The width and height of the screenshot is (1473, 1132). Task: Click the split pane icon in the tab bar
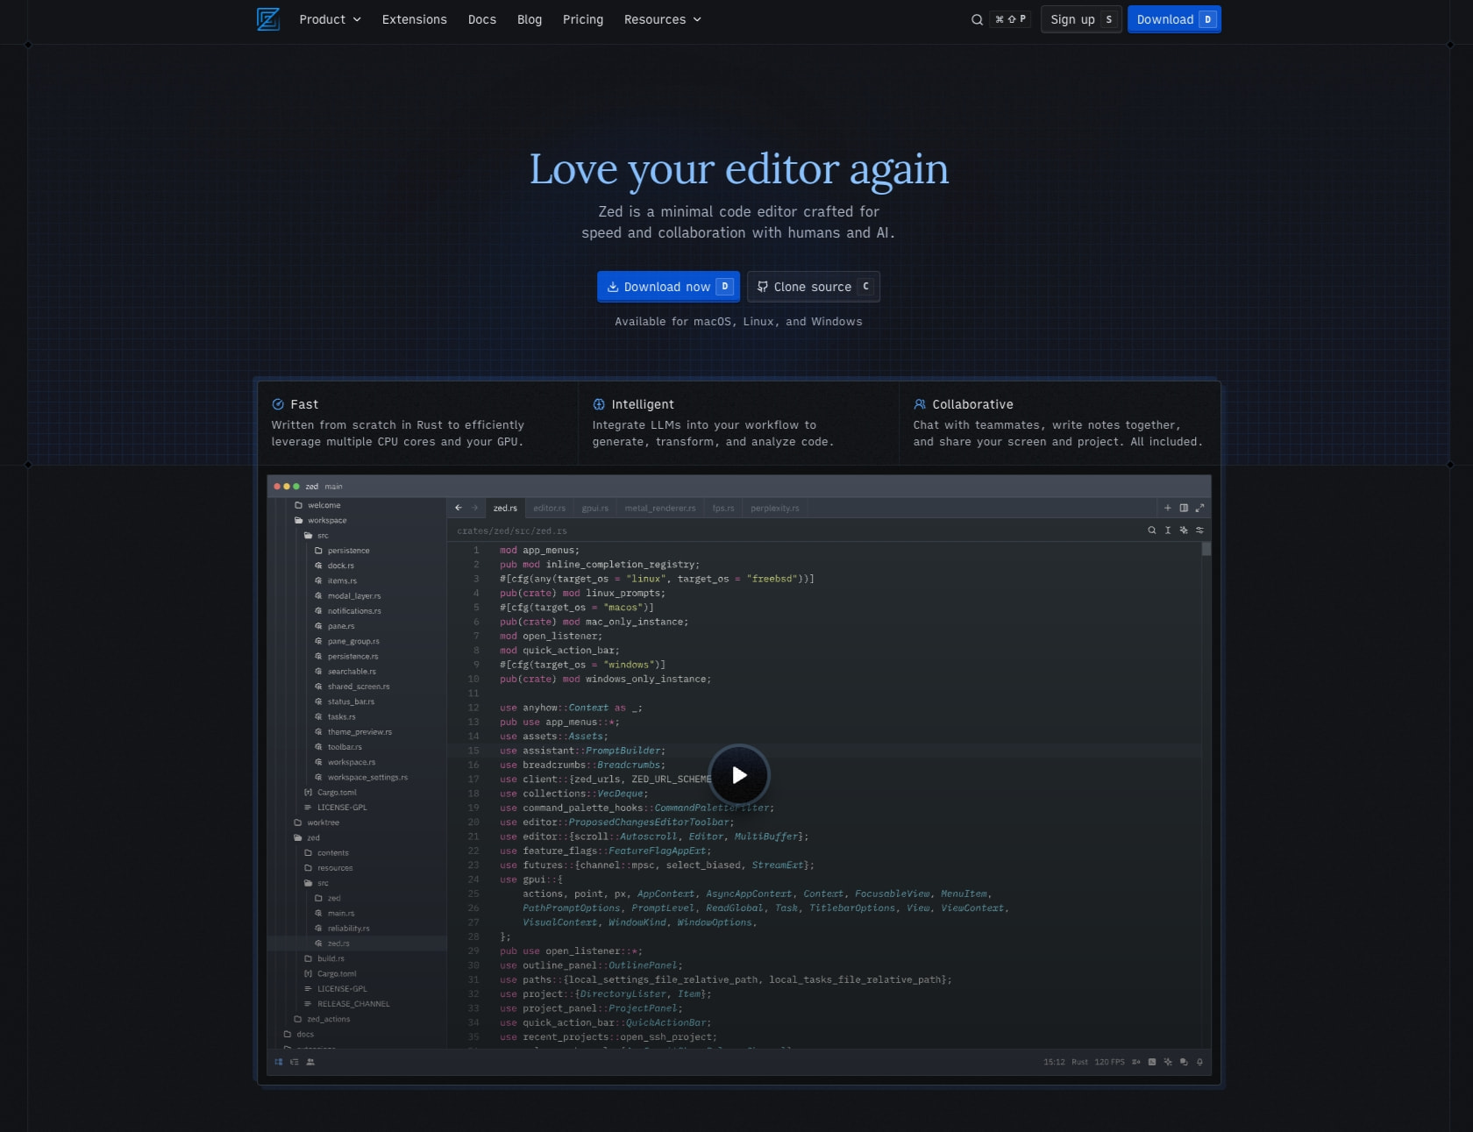coord(1184,508)
